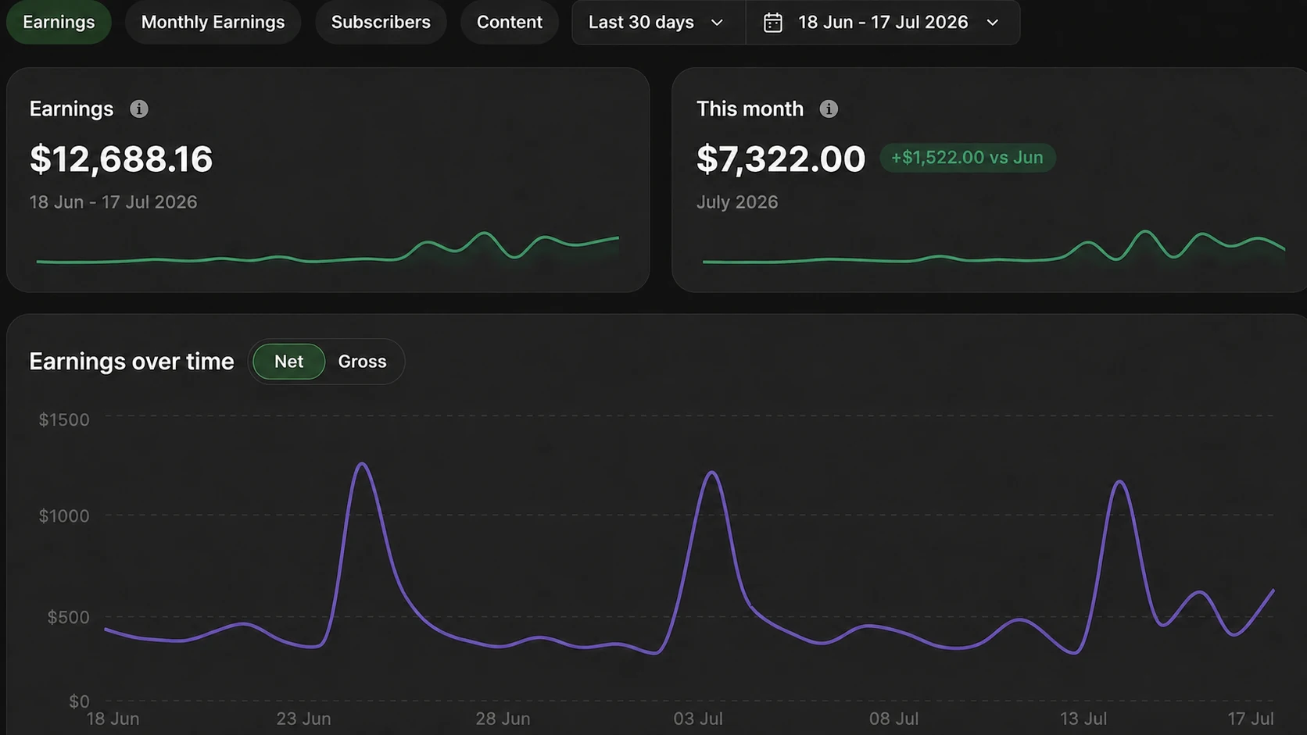This screenshot has height=735, width=1307.
Task: Show info tooltip for Earnings card
Action: [x=139, y=109]
